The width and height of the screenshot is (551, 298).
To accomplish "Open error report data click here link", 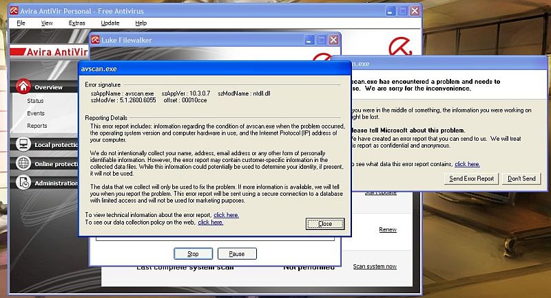I will (x=468, y=164).
